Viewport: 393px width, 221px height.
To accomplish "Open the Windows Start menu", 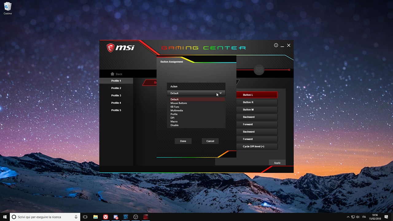I will pyautogui.click(x=5, y=217).
